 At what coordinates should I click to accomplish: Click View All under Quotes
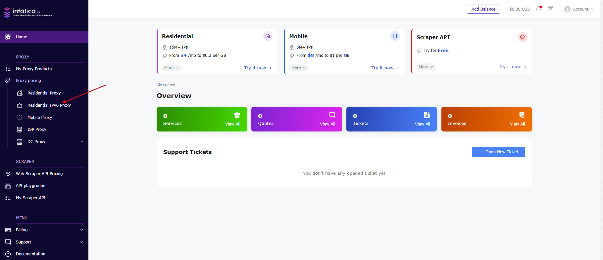(327, 124)
